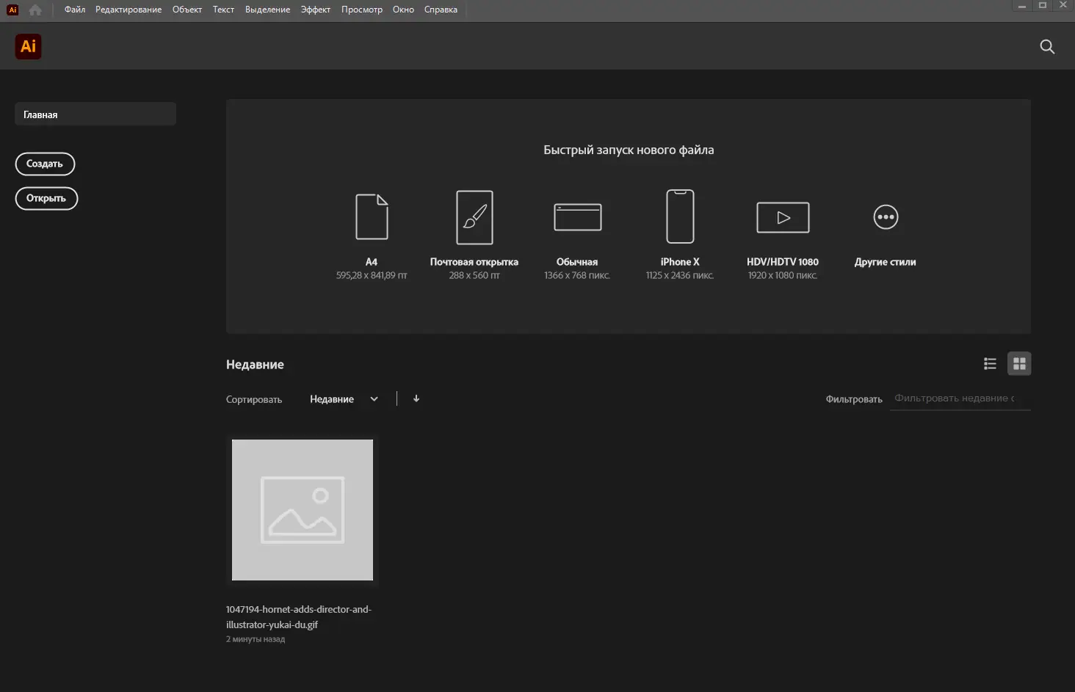The image size is (1075, 692).
Task: Select the A4 preset icon
Action: coord(372,216)
